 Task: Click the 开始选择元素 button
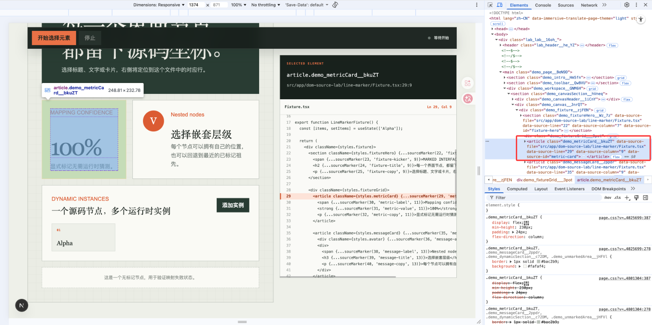pos(54,38)
